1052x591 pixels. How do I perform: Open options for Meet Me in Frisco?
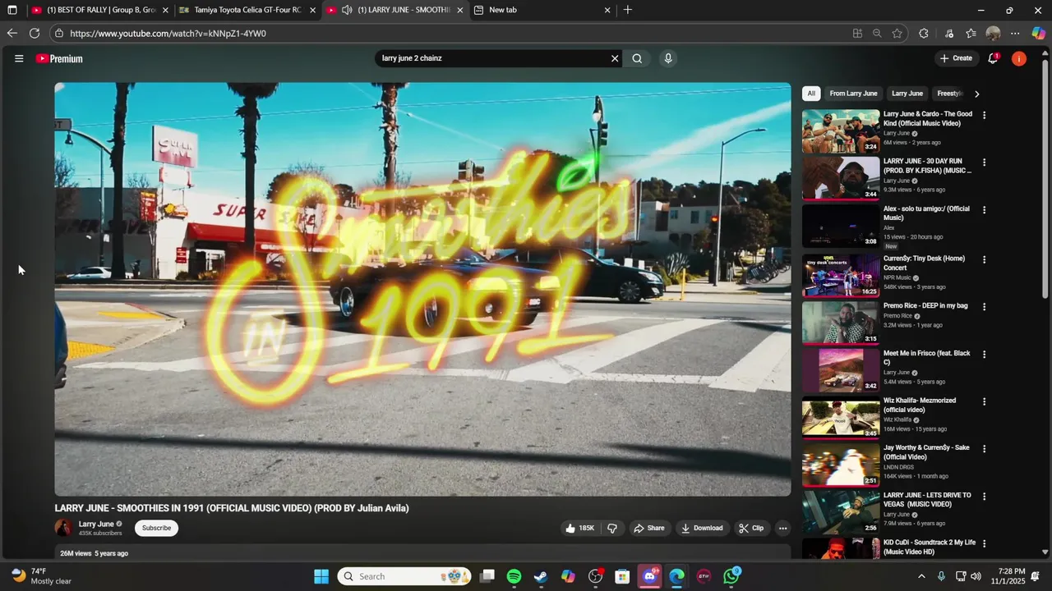point(984,355)
